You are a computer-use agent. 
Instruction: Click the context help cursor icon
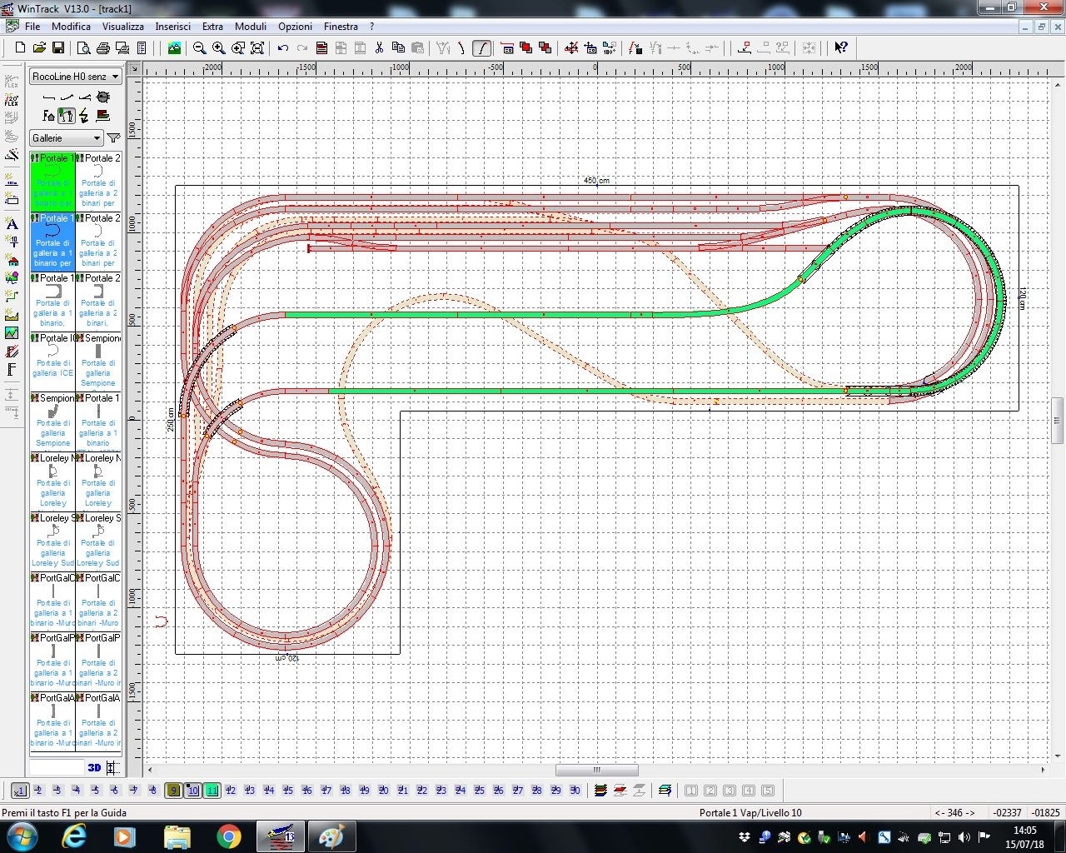[x=841, y=48]
